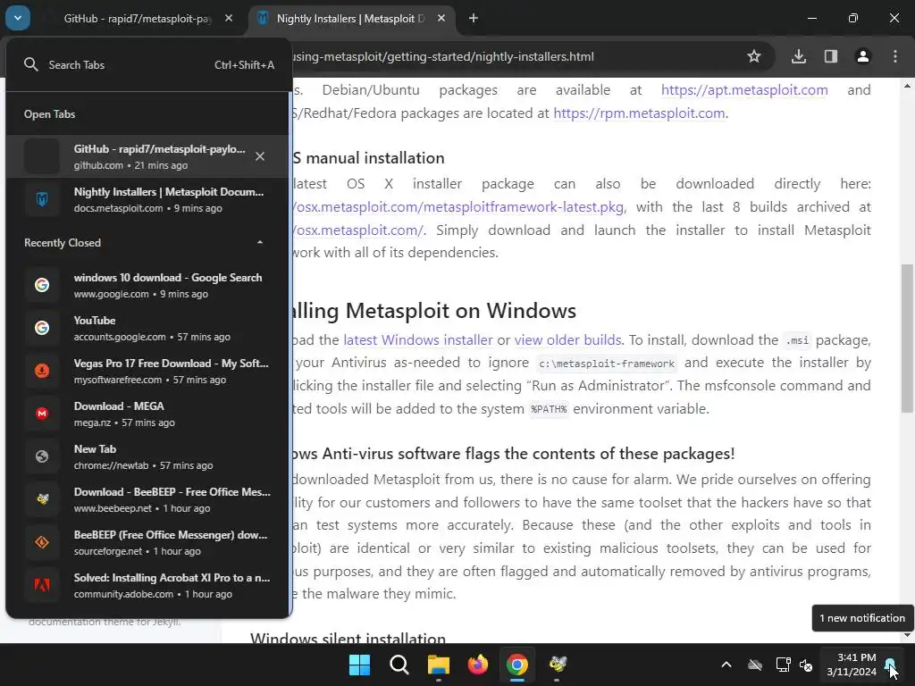The height and width of the screenshot is (686, 915).
Task: Click the address bar URL text
Action: coord(442,56)
